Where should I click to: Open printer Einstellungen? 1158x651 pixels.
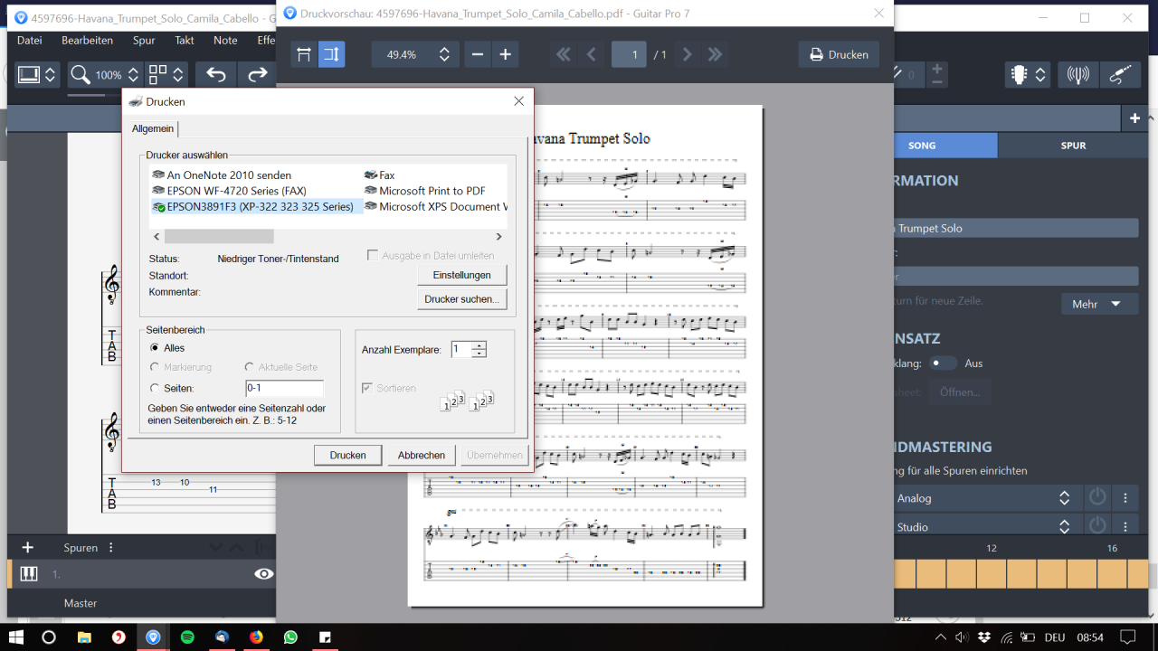point(461,275)
